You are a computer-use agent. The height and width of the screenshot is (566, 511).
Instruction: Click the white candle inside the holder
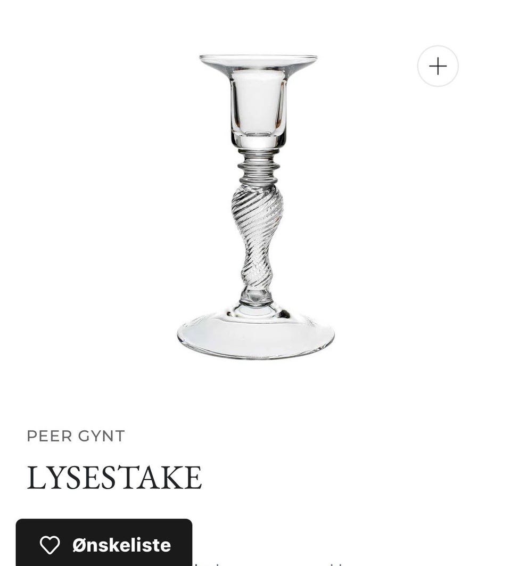258,102
